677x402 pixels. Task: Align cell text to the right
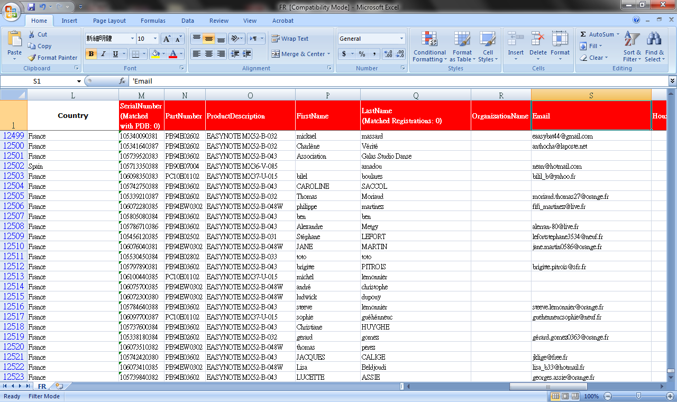tap(221, 54)
